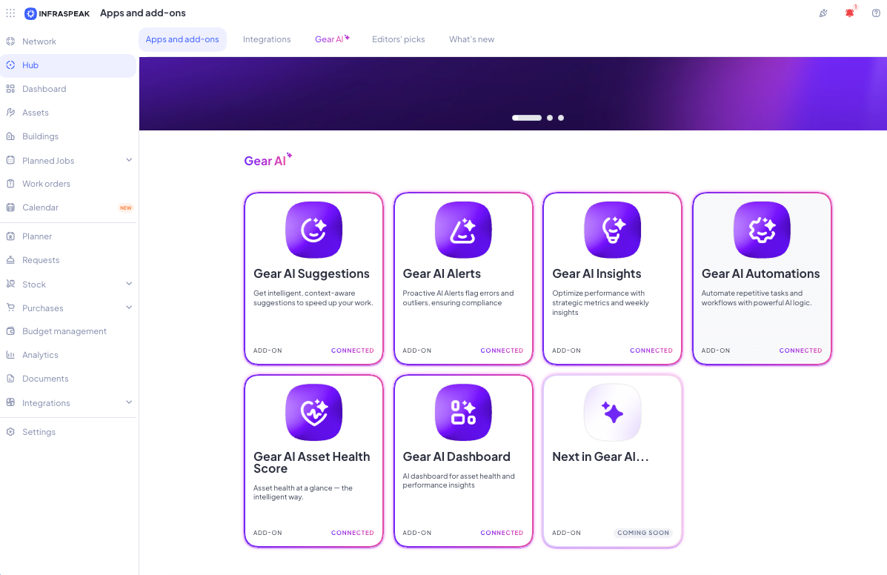Click CONNECTED status on Gear AI Insights
Image resolution: width=887 pixels, height=575 pixels.
651,350
